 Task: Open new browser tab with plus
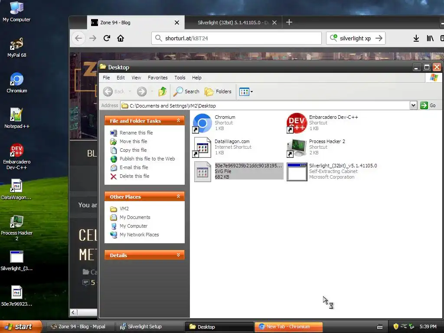point(289,23)
